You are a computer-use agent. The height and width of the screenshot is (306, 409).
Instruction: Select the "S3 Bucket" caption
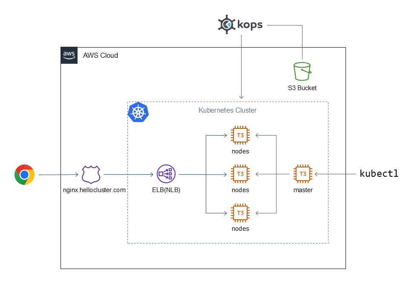tap(302, 88)
